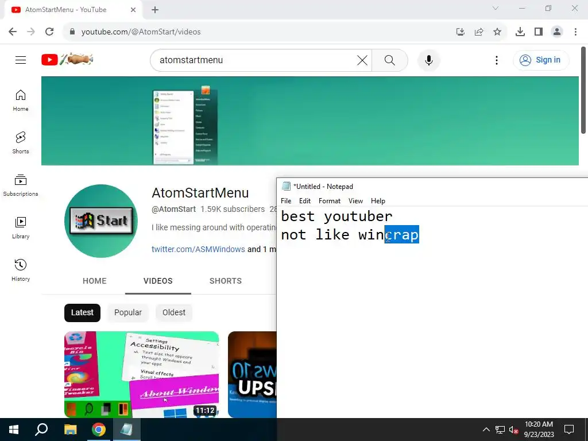The width and height of the screenshot is (588, 441).
Task: Click the install app icon in address bar
Action: (461, 32)
